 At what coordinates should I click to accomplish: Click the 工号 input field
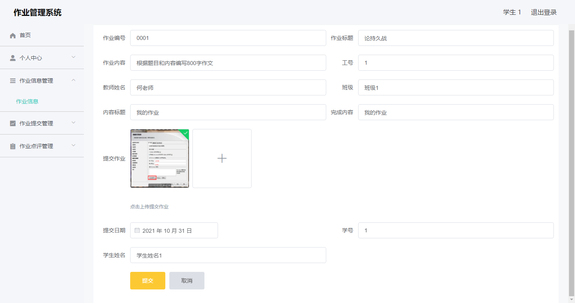point(456,63)
